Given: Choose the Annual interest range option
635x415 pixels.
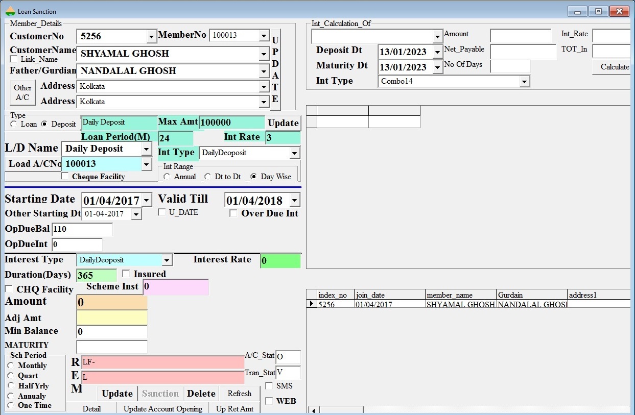Looking at the screenshot, I should 167,177.
